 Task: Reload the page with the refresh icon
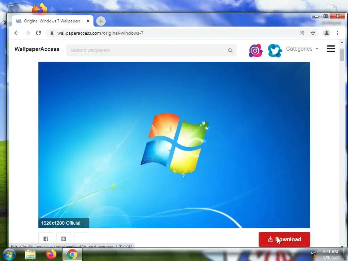[x=38, y=33]
